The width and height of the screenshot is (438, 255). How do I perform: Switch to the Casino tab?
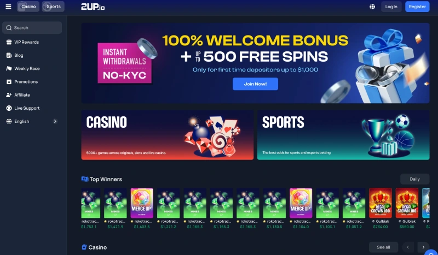[x=28, y=7]
